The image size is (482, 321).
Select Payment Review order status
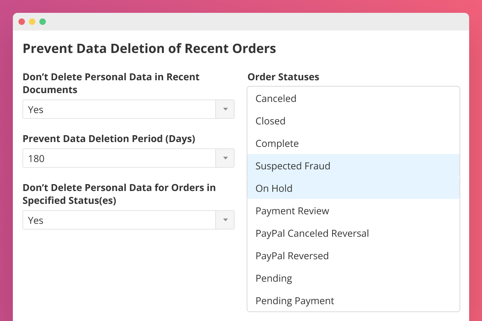tap(292, 211)
